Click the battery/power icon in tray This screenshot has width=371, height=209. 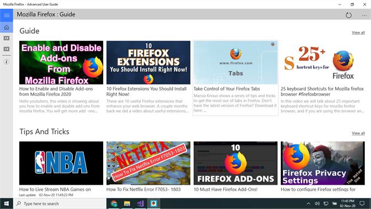335,203
